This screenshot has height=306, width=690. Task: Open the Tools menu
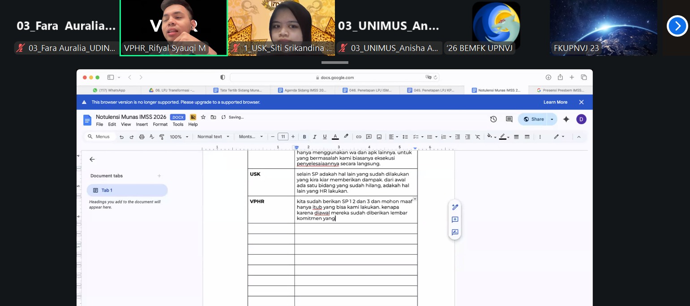(x=178, y=125)
